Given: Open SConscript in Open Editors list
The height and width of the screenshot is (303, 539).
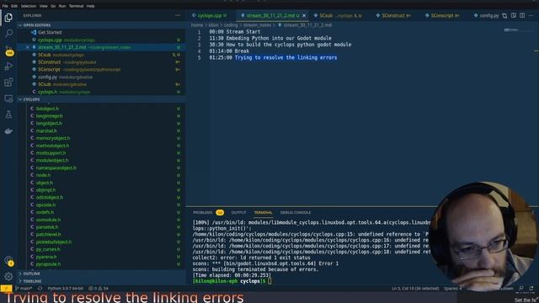Looking at the screenshot, I should click(49, 69).
